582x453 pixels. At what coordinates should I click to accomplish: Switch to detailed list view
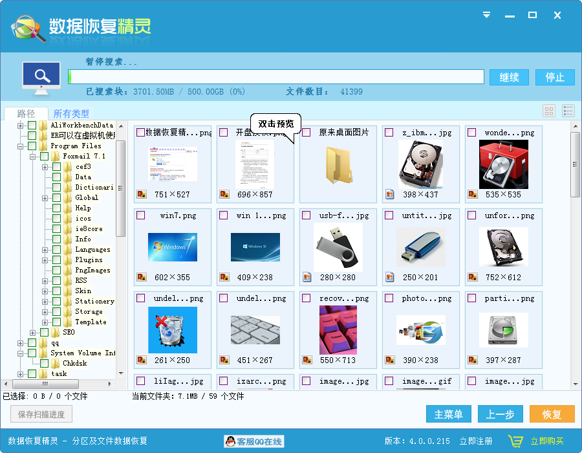click(568, 111)
